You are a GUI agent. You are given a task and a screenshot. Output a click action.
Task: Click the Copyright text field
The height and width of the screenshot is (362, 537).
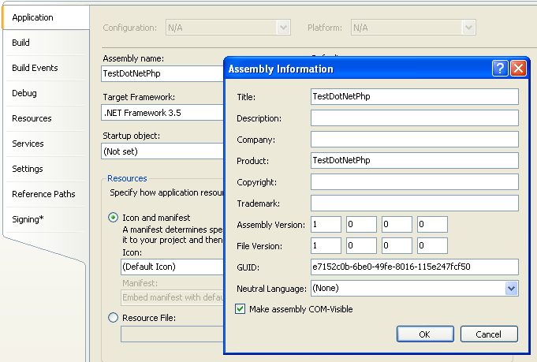click(414, 182)
